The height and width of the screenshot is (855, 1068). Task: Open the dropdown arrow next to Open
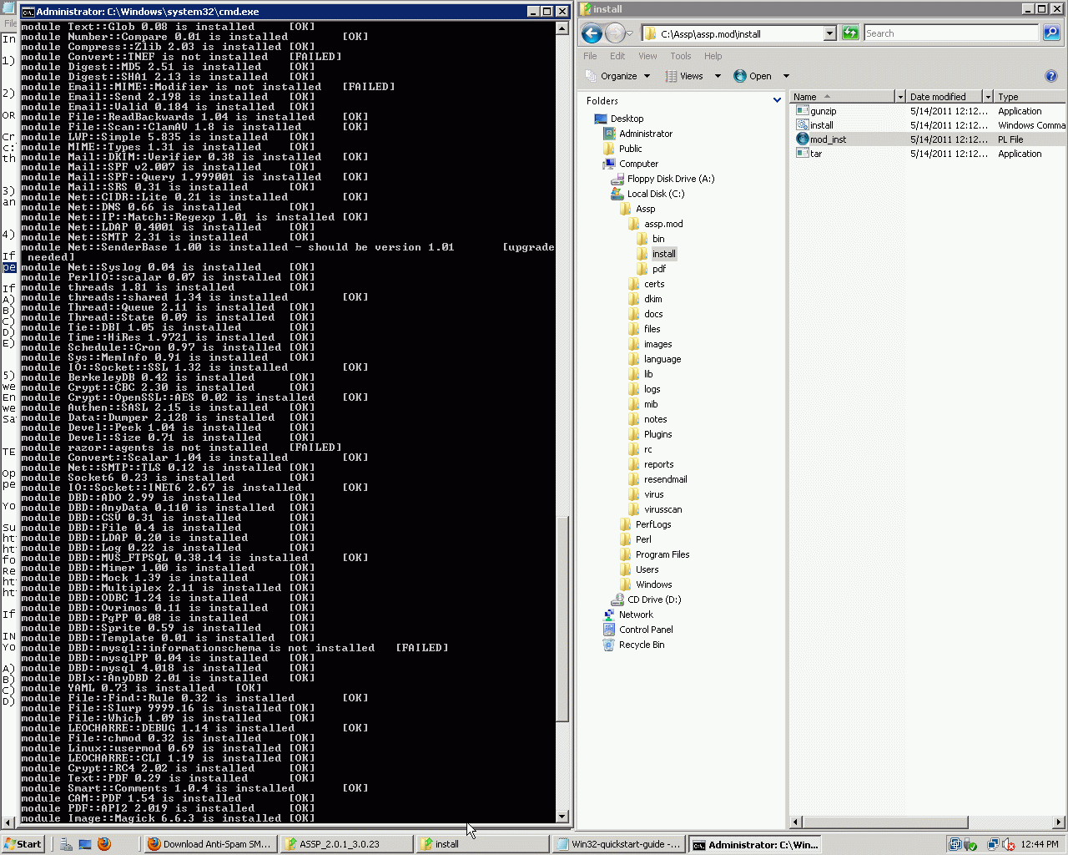pyautogui.click(x=786, y=76)
